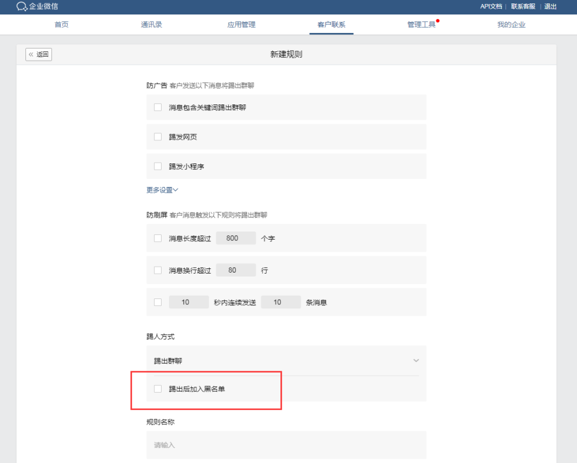
Task: Enable 消息包含关键词踢出群聊 checkbox
Action: coord(158,107)
